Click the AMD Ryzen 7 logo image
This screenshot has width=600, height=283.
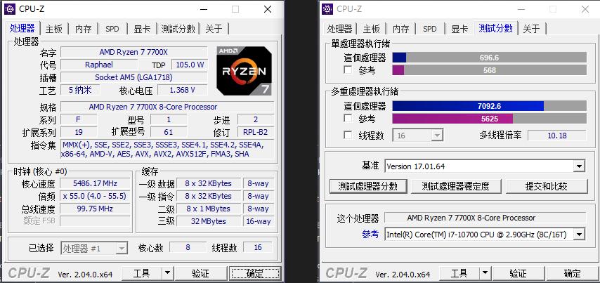(x=244, y=71)
